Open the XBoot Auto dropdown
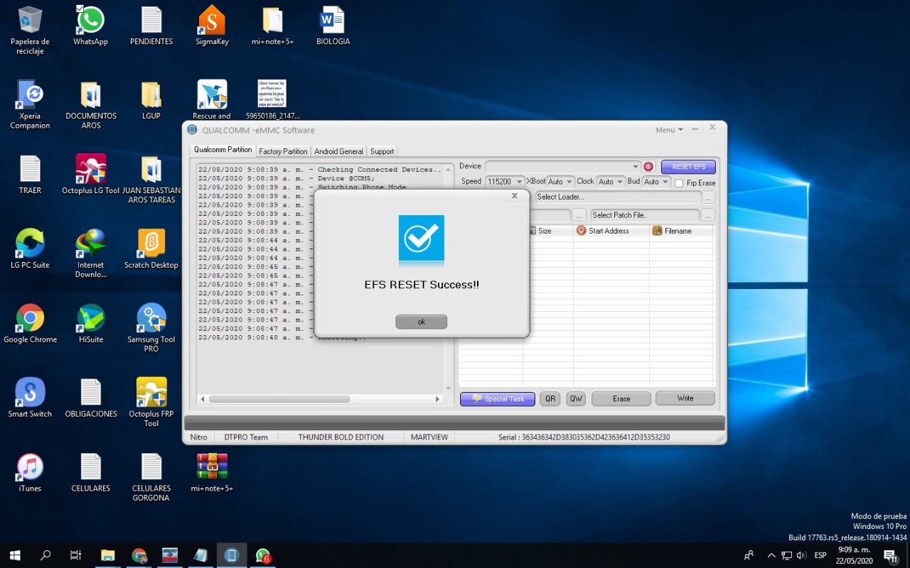 pyautogui.click(x=560, y=182)
